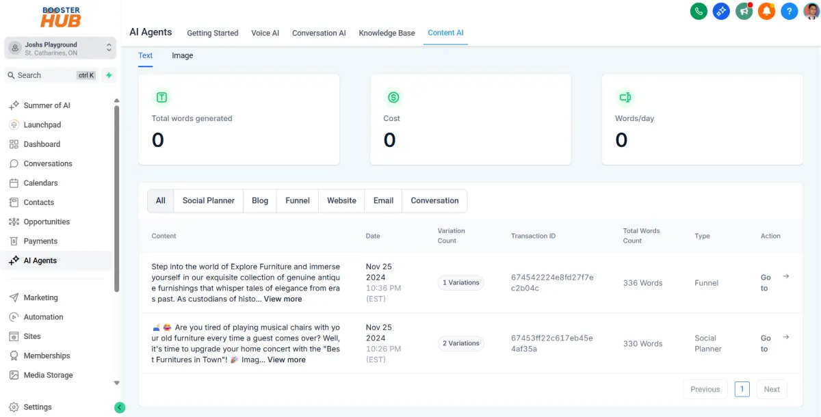Viewport: 821px width, 417px height.
Task: Open Payments via its sidebar icon
Action: [14, 241]
